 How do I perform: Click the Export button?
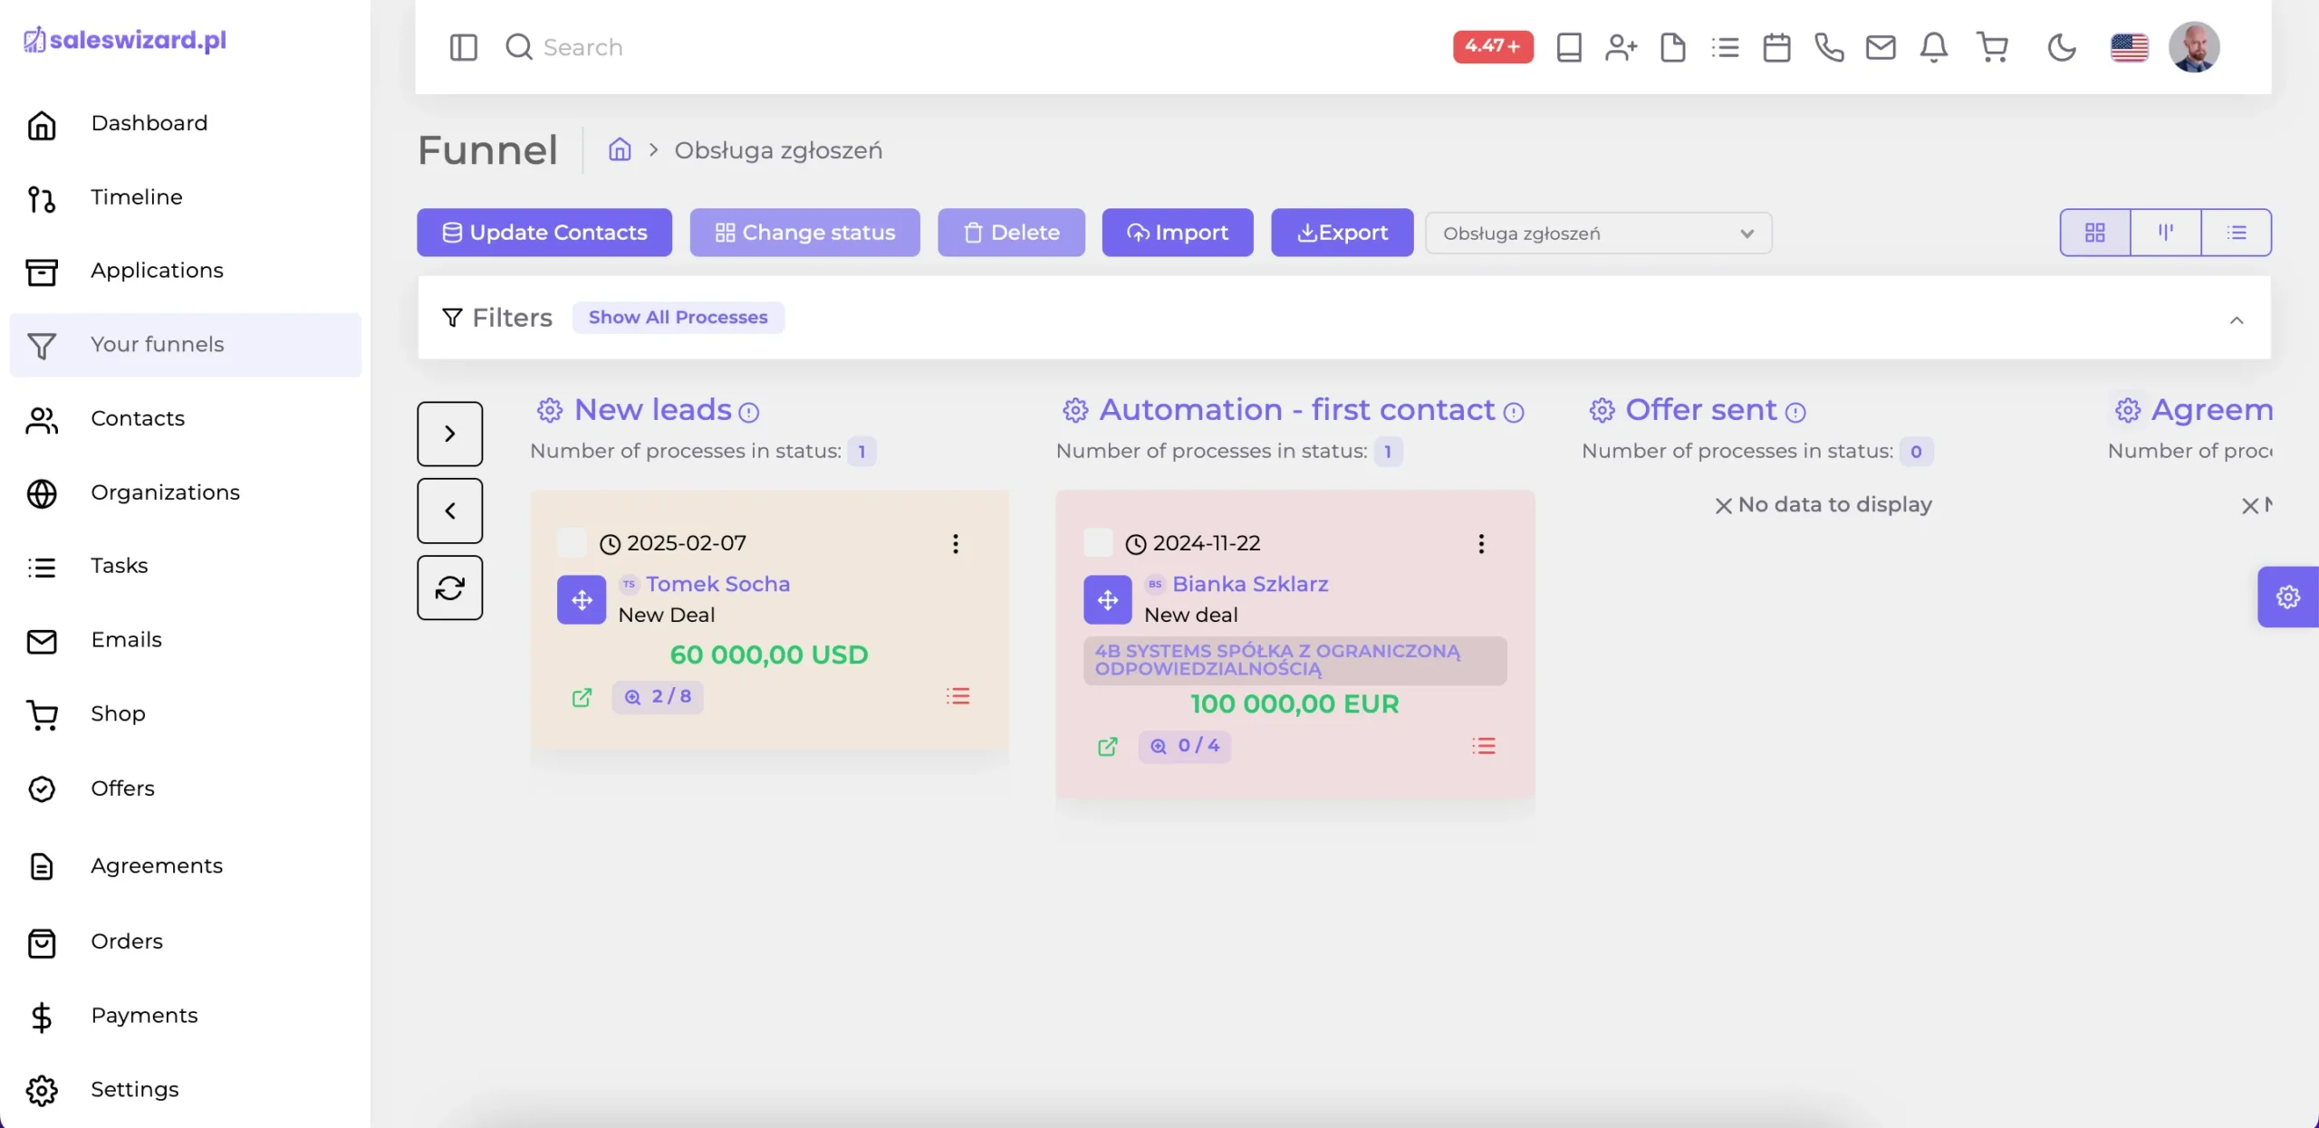[x=1342, y=233]
